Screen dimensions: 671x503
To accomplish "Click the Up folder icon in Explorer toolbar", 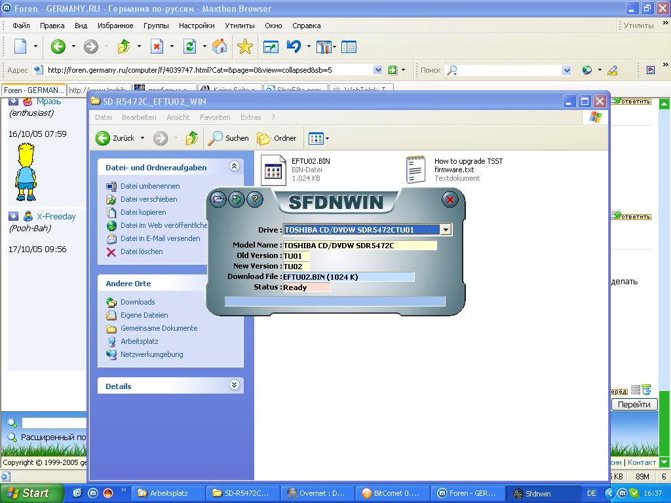I will [x=192, y=138].
